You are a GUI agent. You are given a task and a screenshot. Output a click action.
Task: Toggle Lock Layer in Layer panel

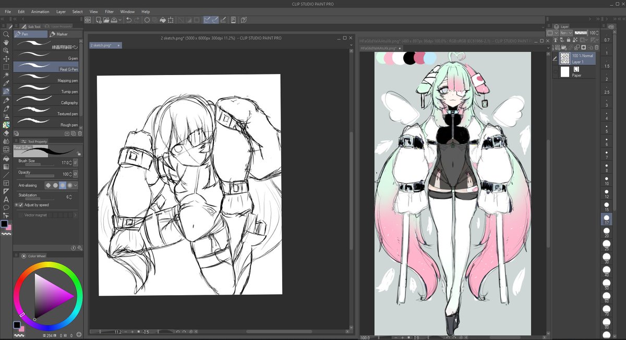[569, 40]
